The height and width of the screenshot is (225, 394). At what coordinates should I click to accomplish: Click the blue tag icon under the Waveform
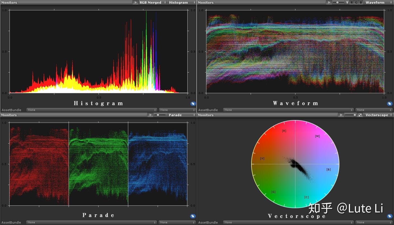[390, 104]
